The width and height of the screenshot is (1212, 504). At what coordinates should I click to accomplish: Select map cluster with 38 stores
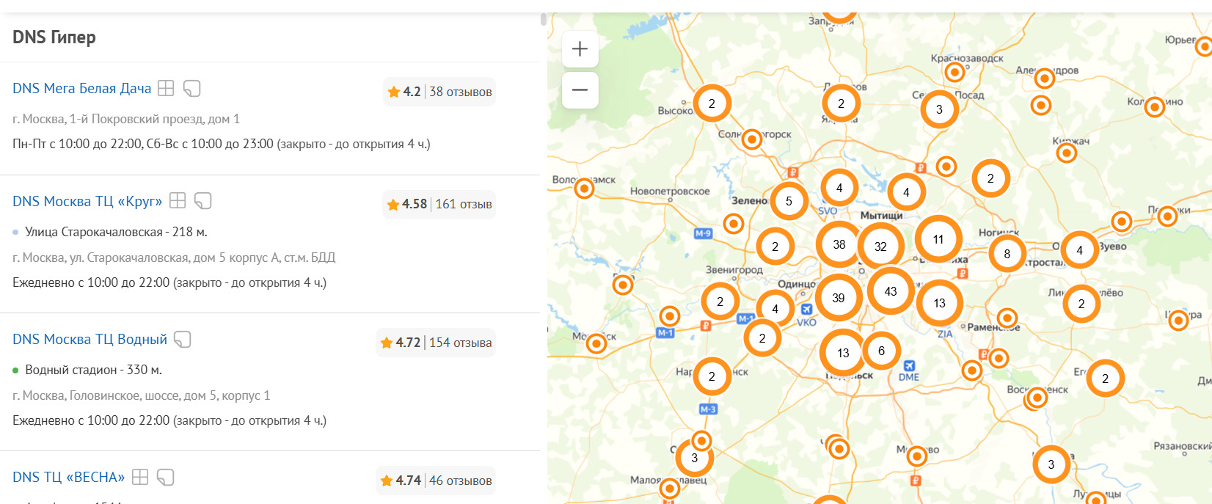(839, 244)
